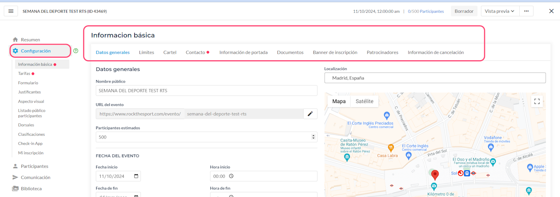Image resolution: width=560 pixels, height=197 pixels.
Task: Click Participantes estimados spinner arrows
Action: click(313, 137)
